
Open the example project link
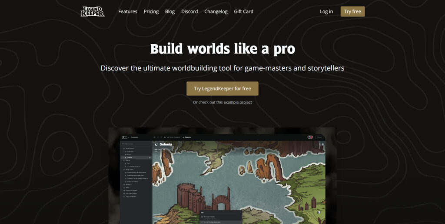pyautogui.click(x=238, y=102)
